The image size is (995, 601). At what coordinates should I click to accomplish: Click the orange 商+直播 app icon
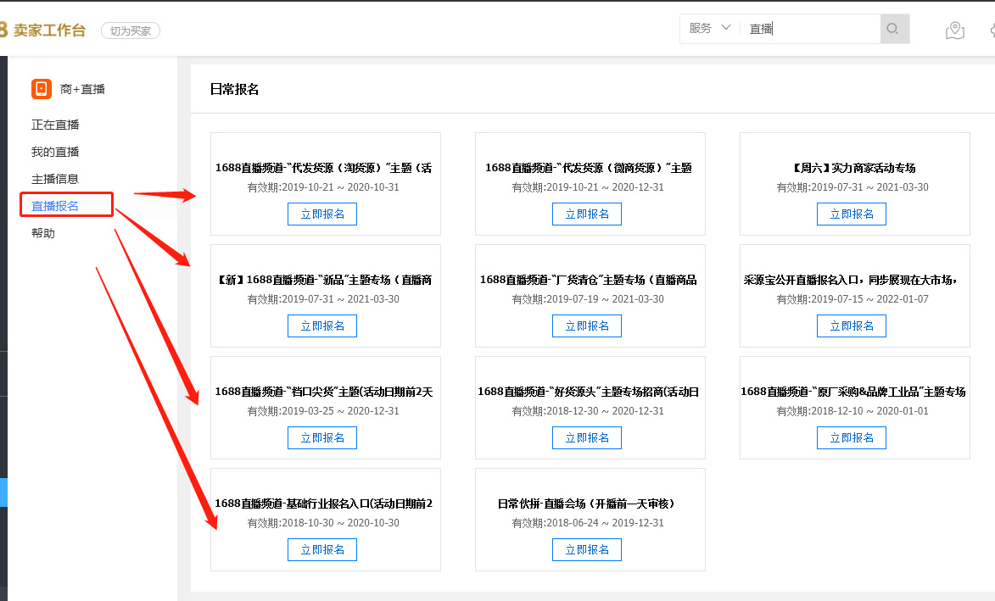click(x=42, y=89)
